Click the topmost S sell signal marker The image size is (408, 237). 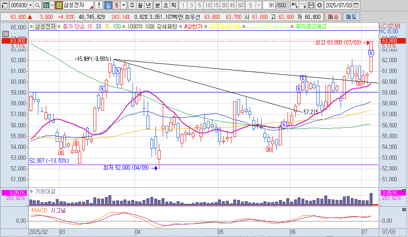click(x=371, y=54)
